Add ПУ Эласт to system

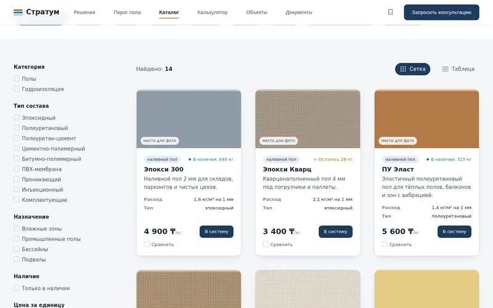(454, 232)
